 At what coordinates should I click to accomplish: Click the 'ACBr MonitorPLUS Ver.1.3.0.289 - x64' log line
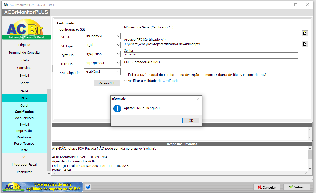[79, 157]
